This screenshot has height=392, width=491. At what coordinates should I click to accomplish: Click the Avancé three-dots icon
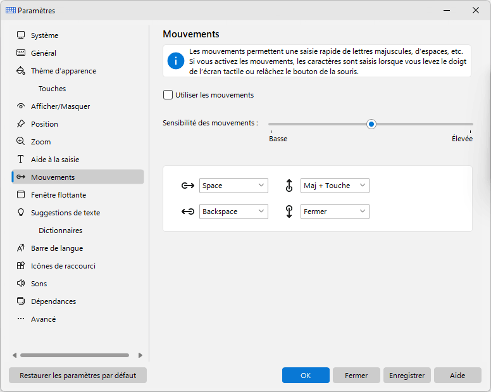(x=21, y=319)
